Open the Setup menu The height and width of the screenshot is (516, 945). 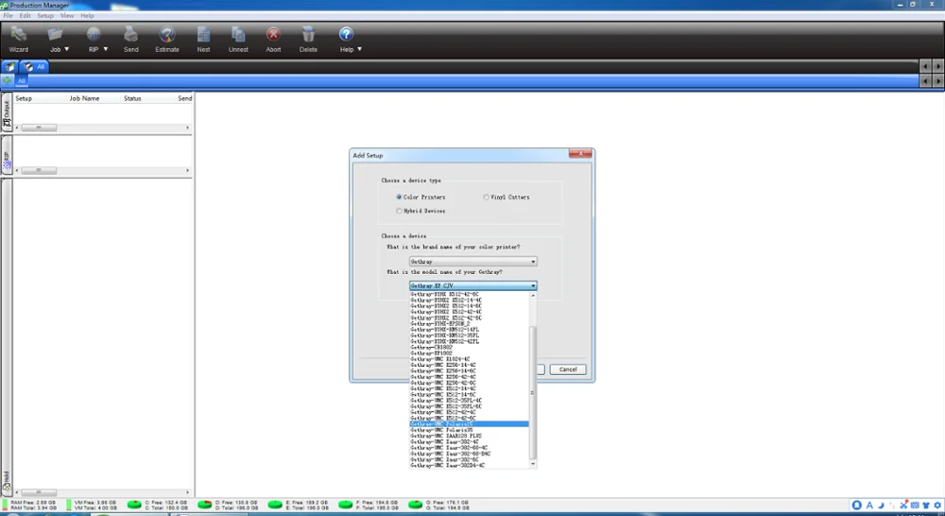coord(45,16)
